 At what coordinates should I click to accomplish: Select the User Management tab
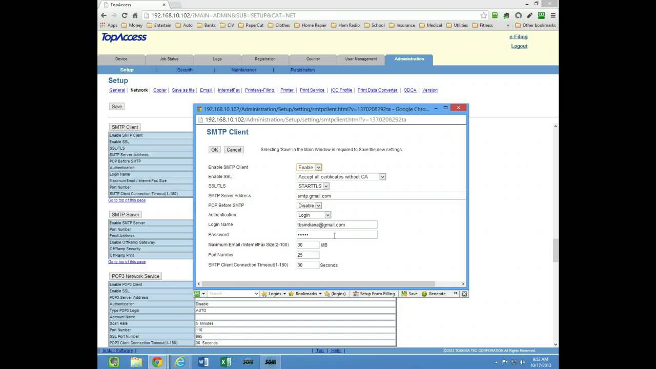361,59
